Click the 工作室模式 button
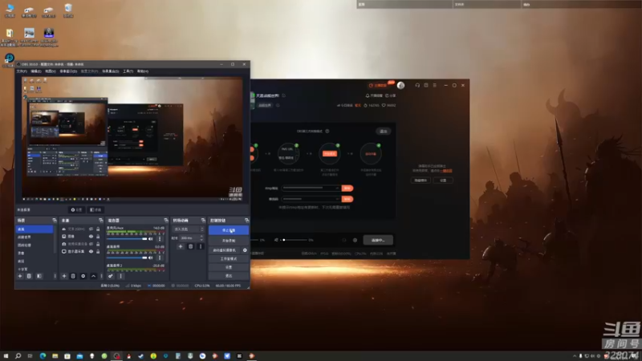This screenshot has width=642, height=361. click(229, 258)
